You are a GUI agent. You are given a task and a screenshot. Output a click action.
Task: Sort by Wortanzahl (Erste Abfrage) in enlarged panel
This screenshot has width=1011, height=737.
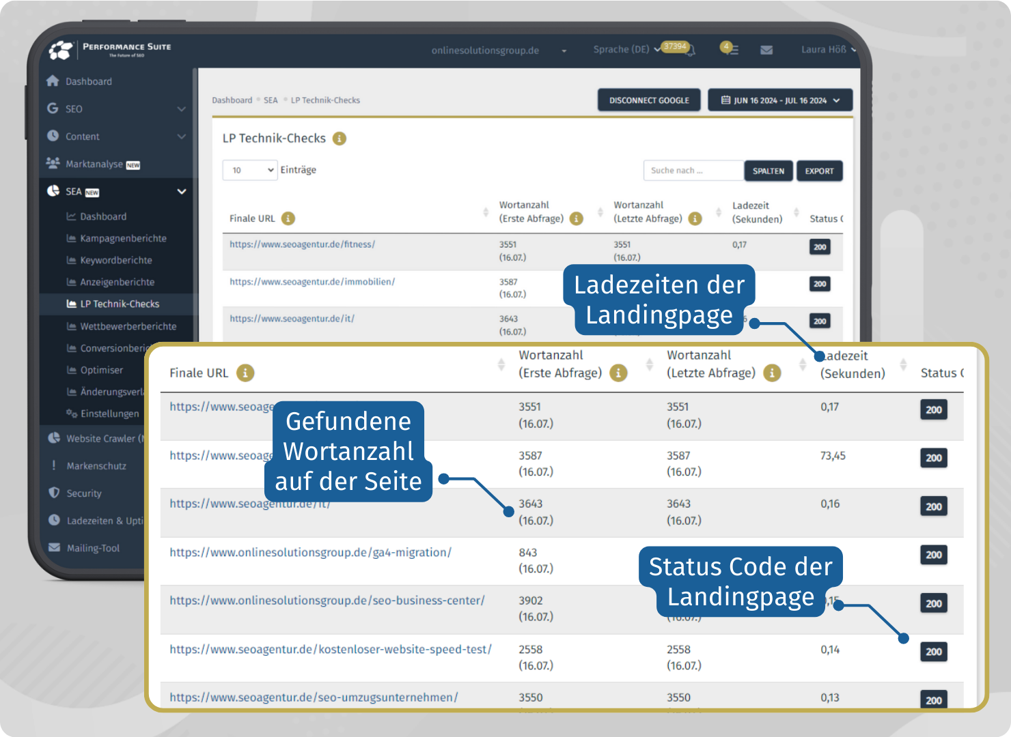click(x=650, y=364)
